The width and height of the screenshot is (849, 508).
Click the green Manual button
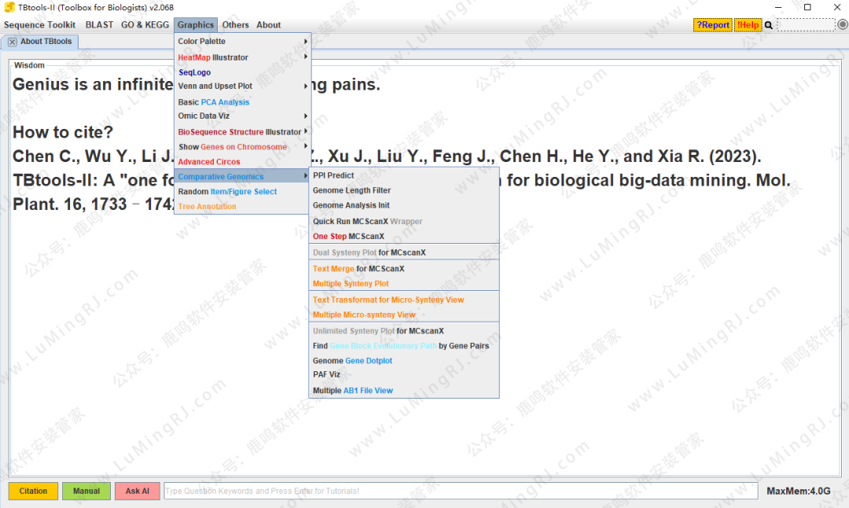86,491
